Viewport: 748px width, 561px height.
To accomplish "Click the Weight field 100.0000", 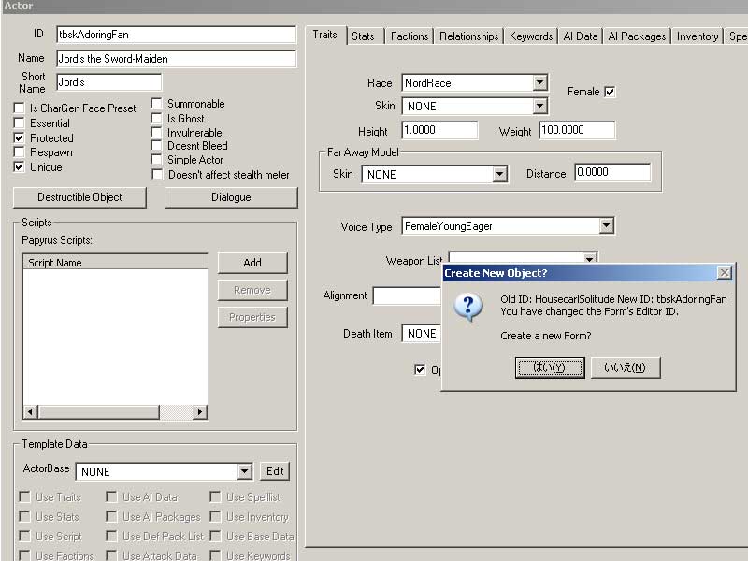I will coord(577,130).
